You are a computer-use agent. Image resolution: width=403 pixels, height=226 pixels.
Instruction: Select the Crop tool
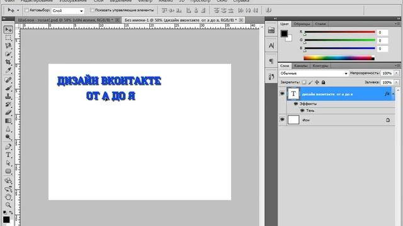(8, 62)
